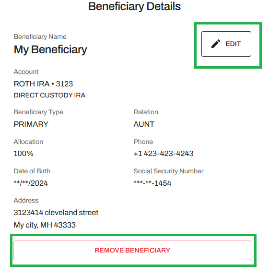Screen dimensions: 269x277
Task: Select the 100% allocation value
Action: coord(23,154)
